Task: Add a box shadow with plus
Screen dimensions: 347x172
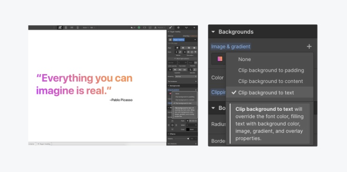Action: [x=196, y=144]
